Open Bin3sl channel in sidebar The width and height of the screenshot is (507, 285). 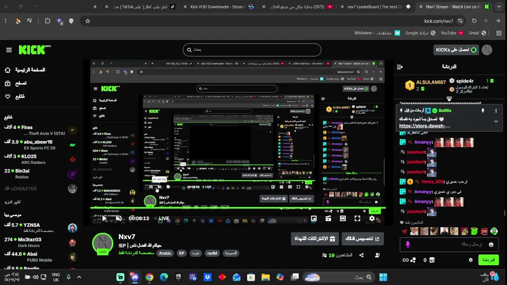pyautogui.click(x=40, y=174)
